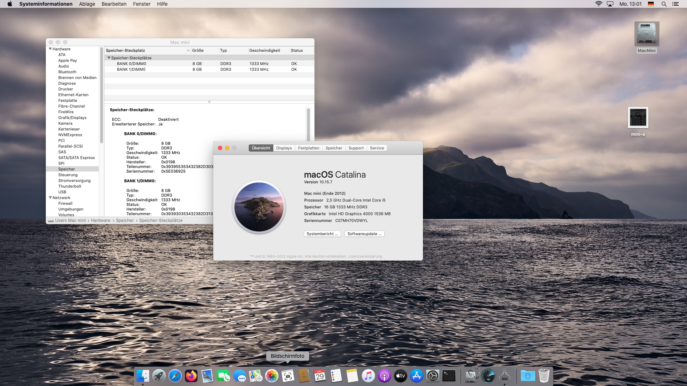Click the Softwareupdate button
Image resolution: width=687 pixels, height=386 pixels.
tap(364, 234)
